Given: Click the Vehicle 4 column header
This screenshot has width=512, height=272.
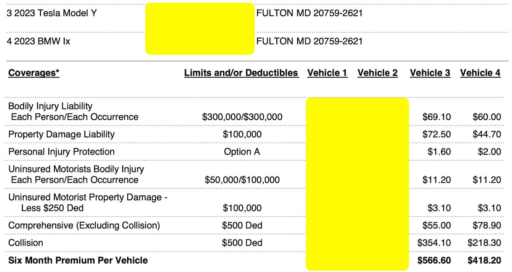Looking at the screenshot, I should (x=480, y=73).
